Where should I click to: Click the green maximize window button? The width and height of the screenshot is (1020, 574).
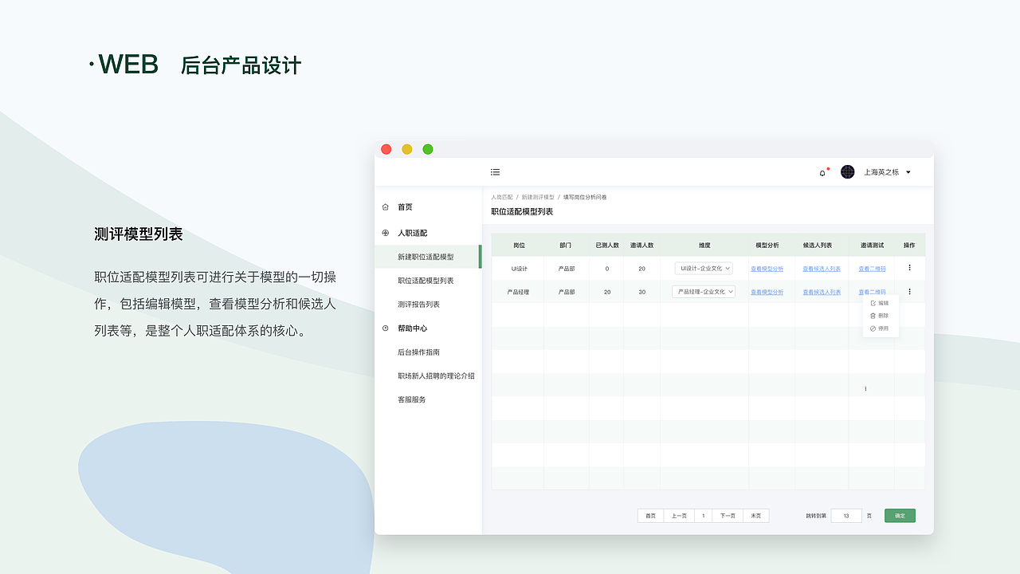428,149
